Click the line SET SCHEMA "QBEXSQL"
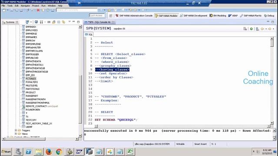278x156 pixels. 116,120
